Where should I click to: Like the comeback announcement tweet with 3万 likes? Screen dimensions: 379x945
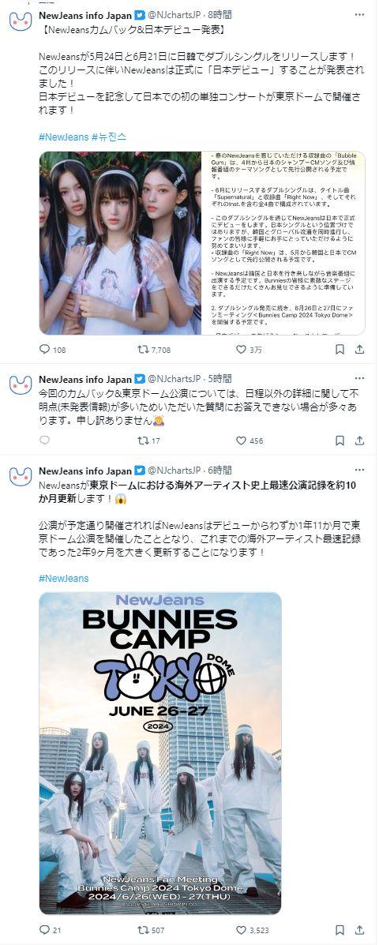pos(240,350)
